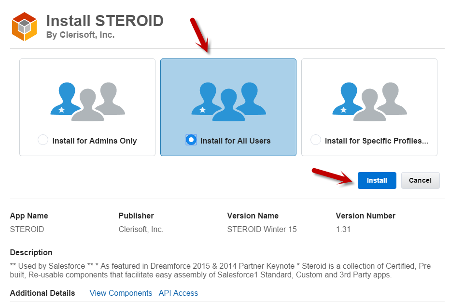Click the All Users group icon
The width and height of the screenshot is (464, 304).
pos(228,101)
